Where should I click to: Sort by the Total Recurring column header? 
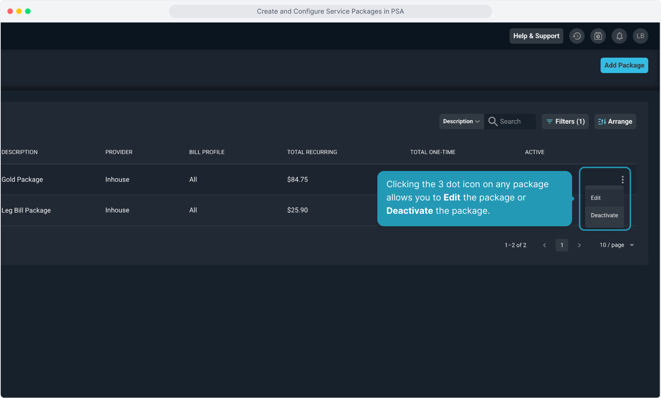(x=312, y=152)
